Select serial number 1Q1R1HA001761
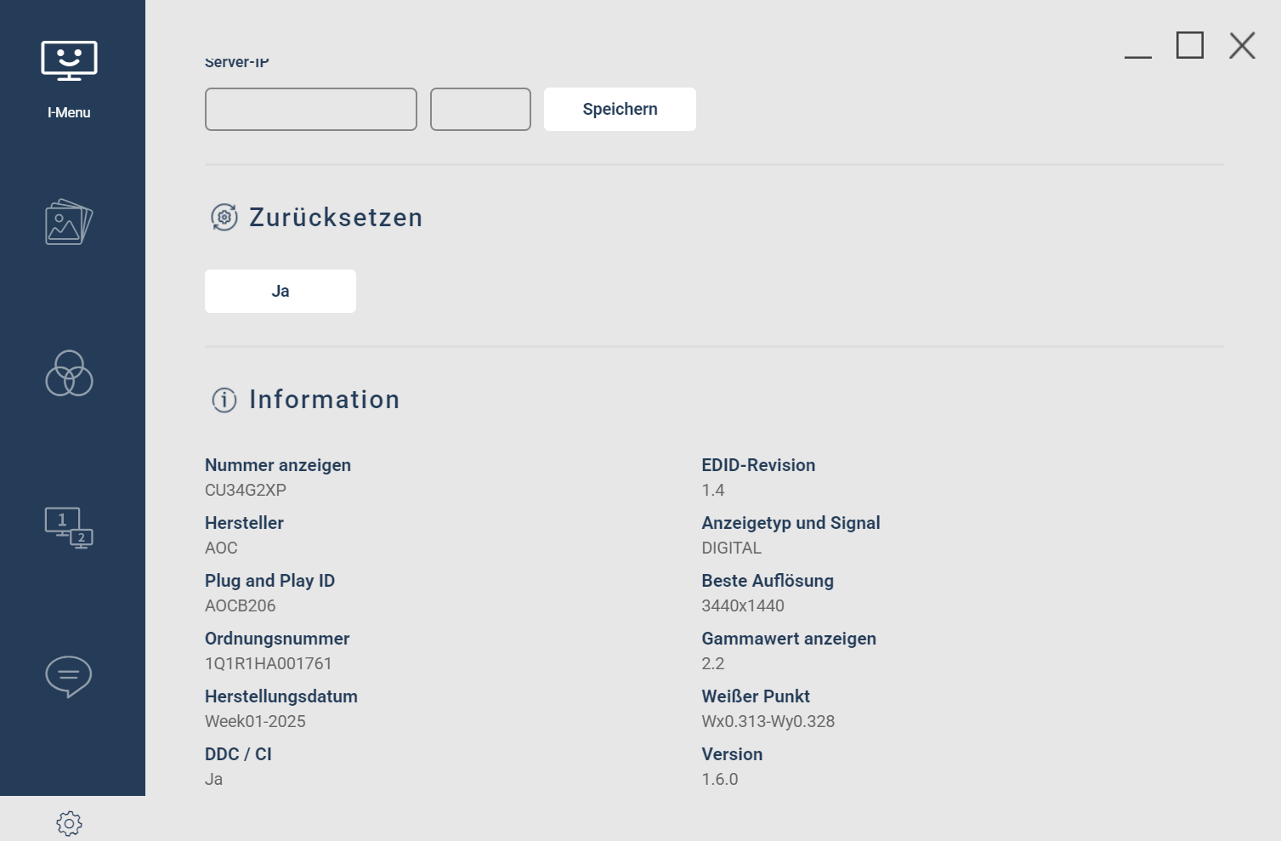This screenshot has height=841, width=1281. click(x=269, y=663)
